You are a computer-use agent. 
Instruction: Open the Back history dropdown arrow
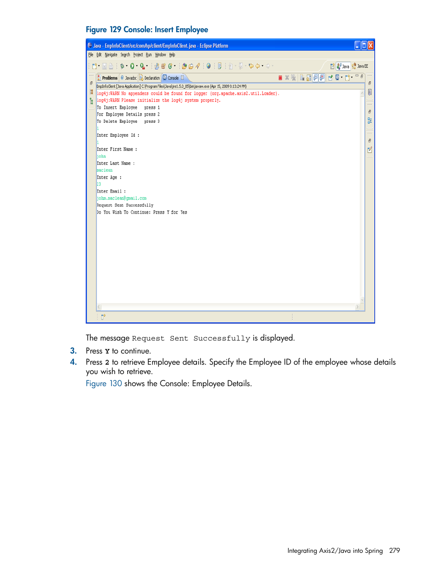coord(262,66)
